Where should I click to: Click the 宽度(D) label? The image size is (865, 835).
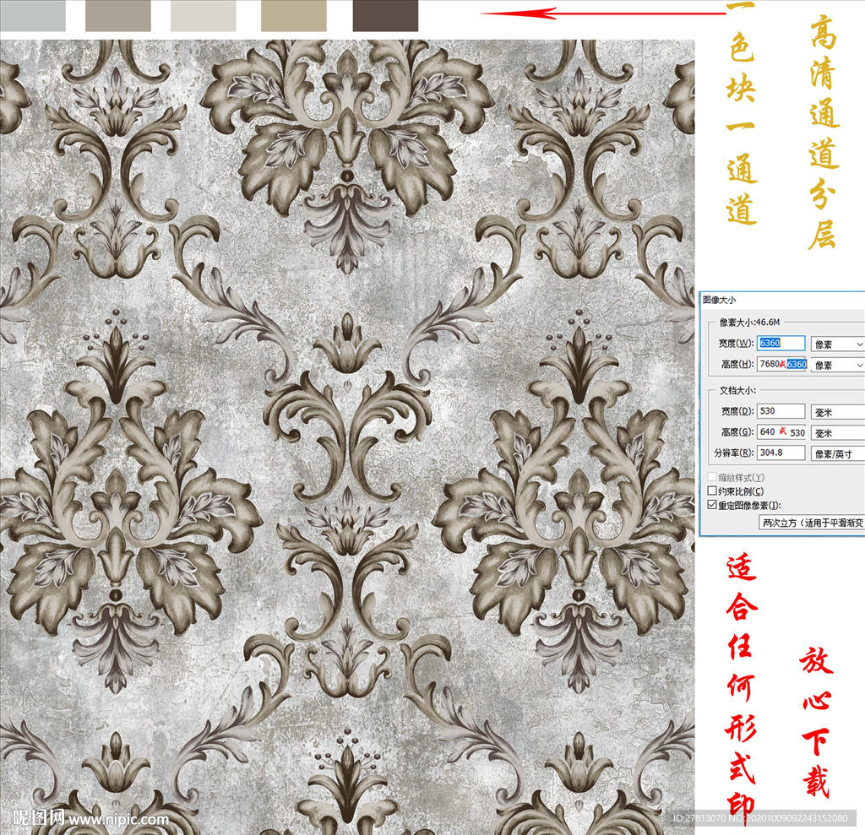(737, 411)
